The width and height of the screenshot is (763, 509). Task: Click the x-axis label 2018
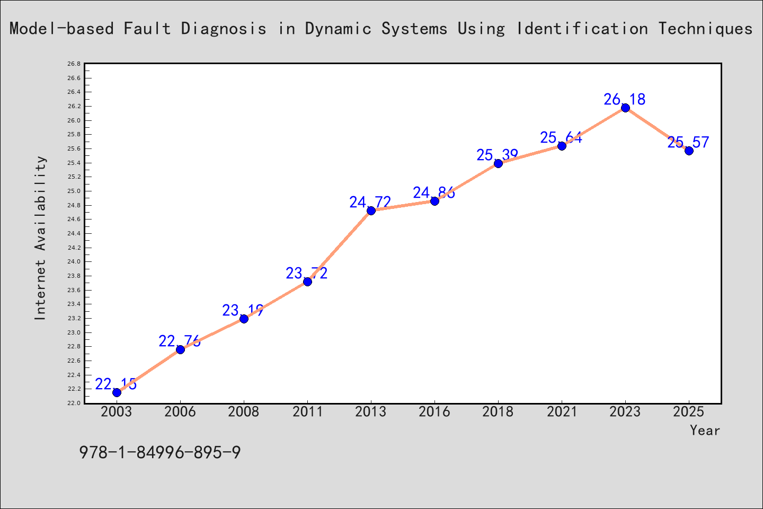[498, 412]
